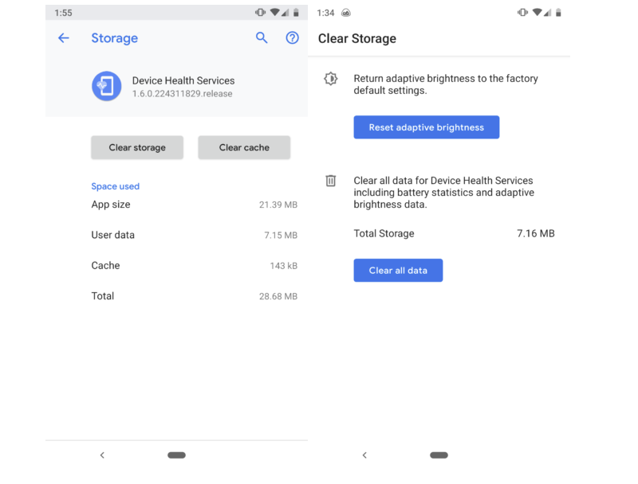
Task: Tap the Wi-Fi icon in right status bar
Action: [538, 13]
